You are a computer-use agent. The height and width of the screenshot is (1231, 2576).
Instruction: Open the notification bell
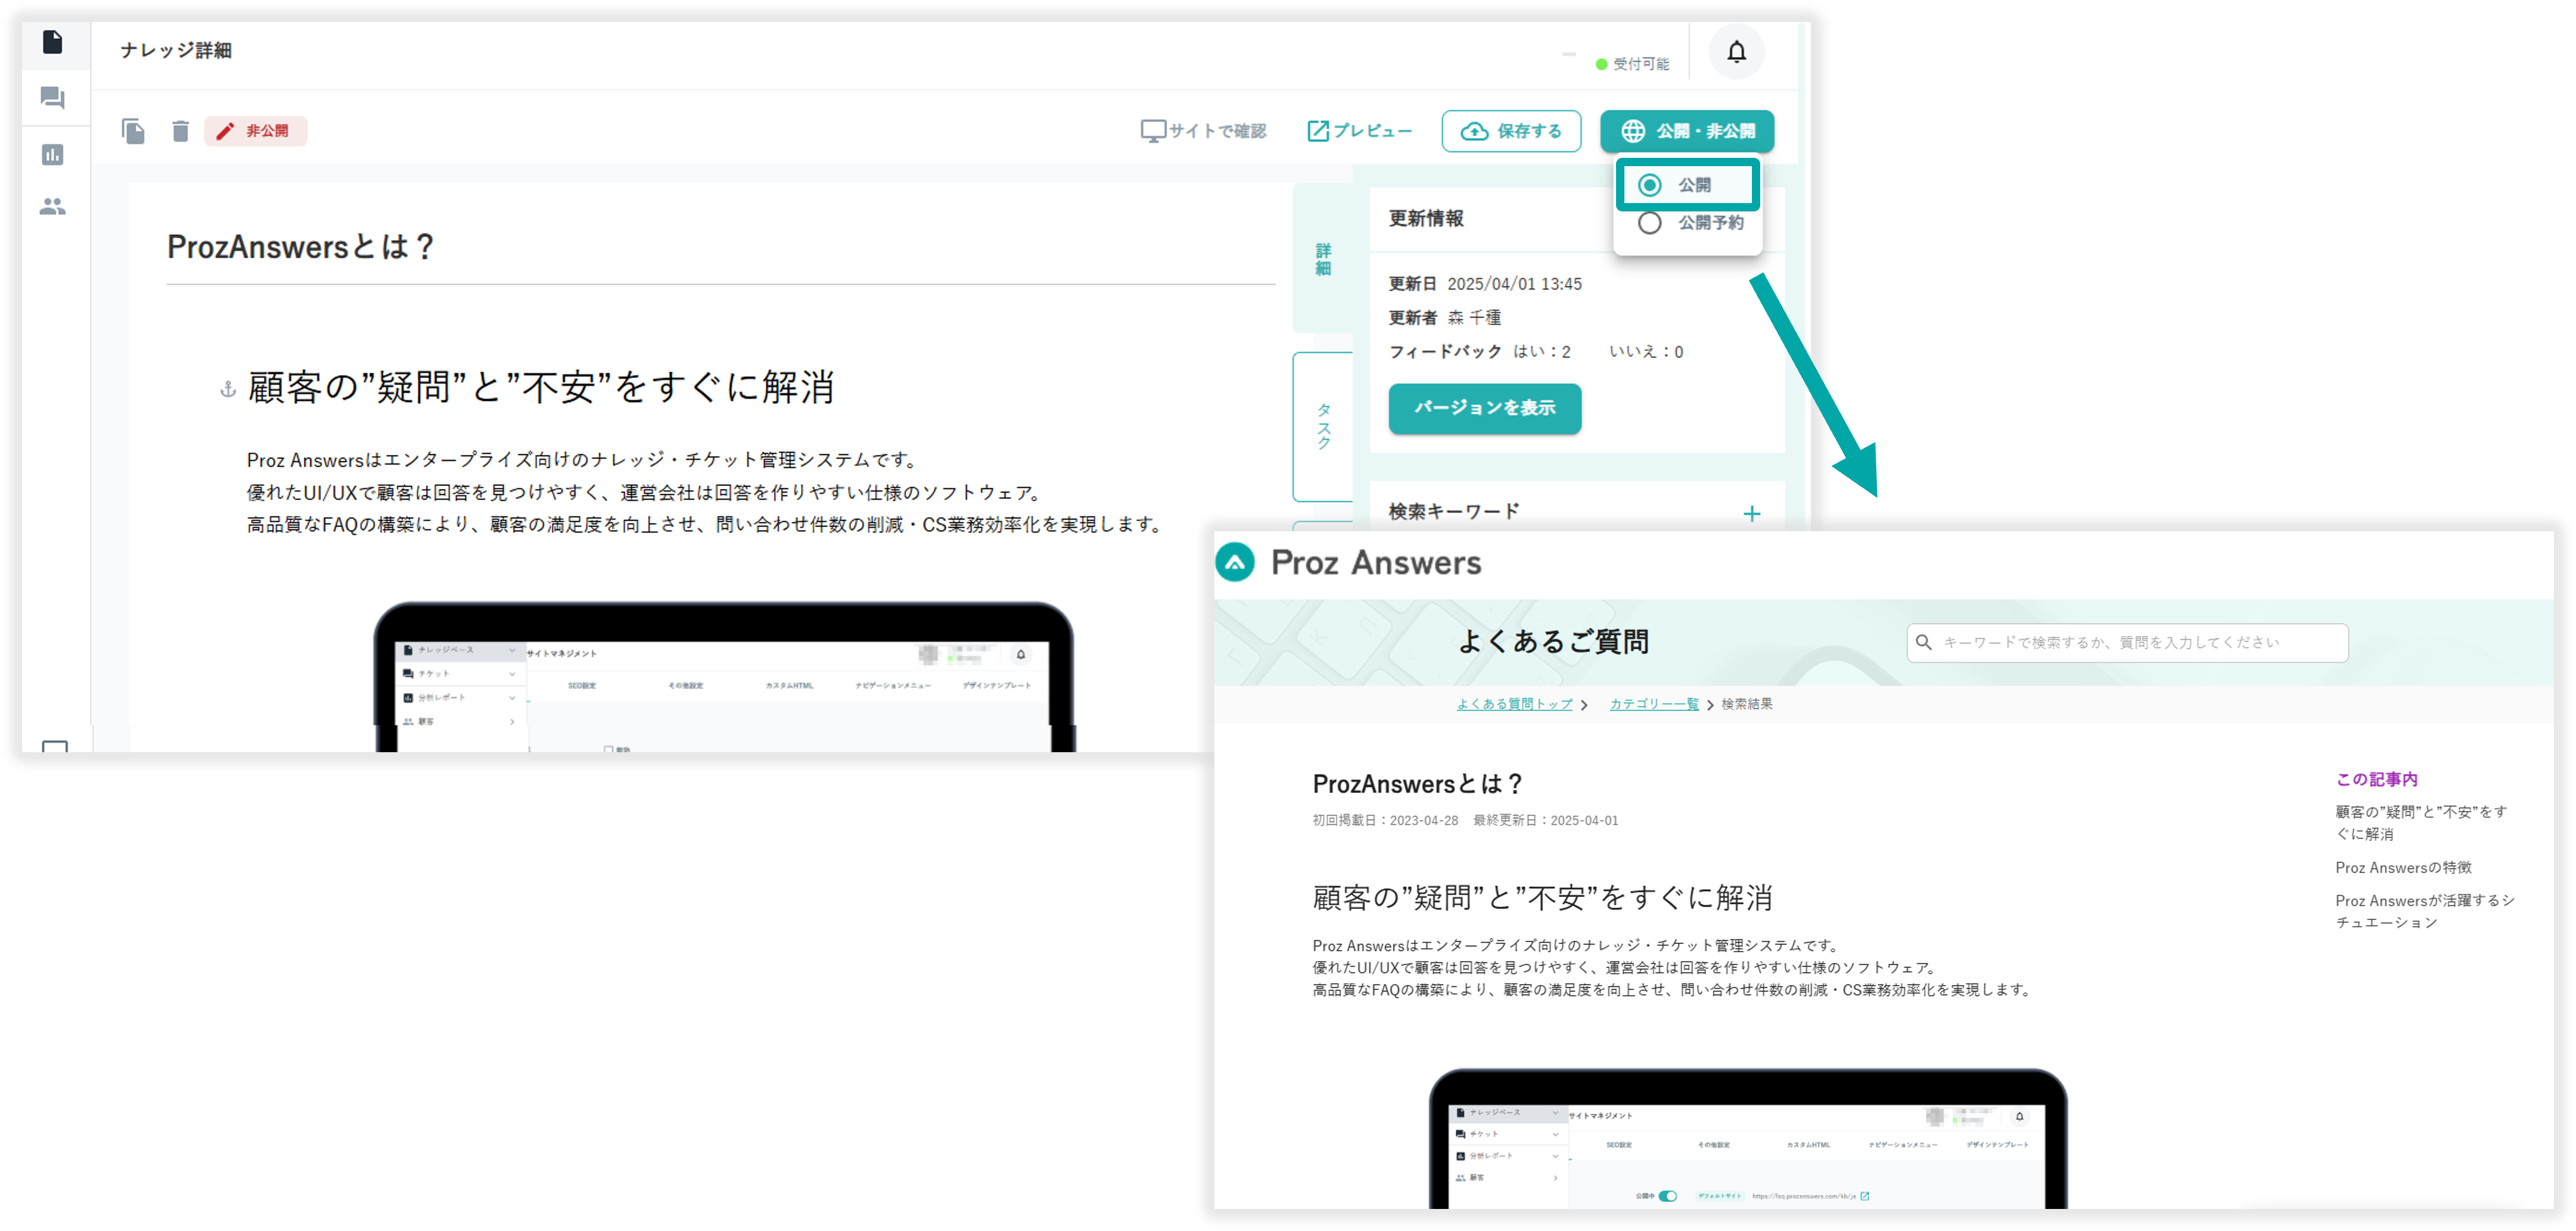(1736, 52)
